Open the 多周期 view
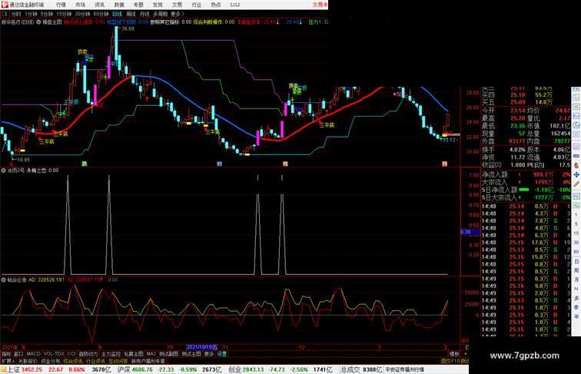The height and width of the screenshot is (374, 581). pyautogui.click(x=160, y=14)
